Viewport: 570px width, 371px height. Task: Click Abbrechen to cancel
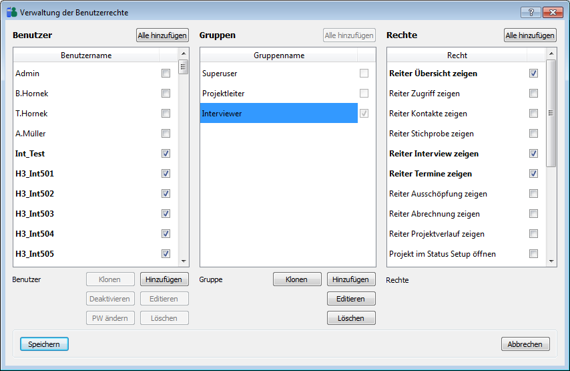[525, 344]
